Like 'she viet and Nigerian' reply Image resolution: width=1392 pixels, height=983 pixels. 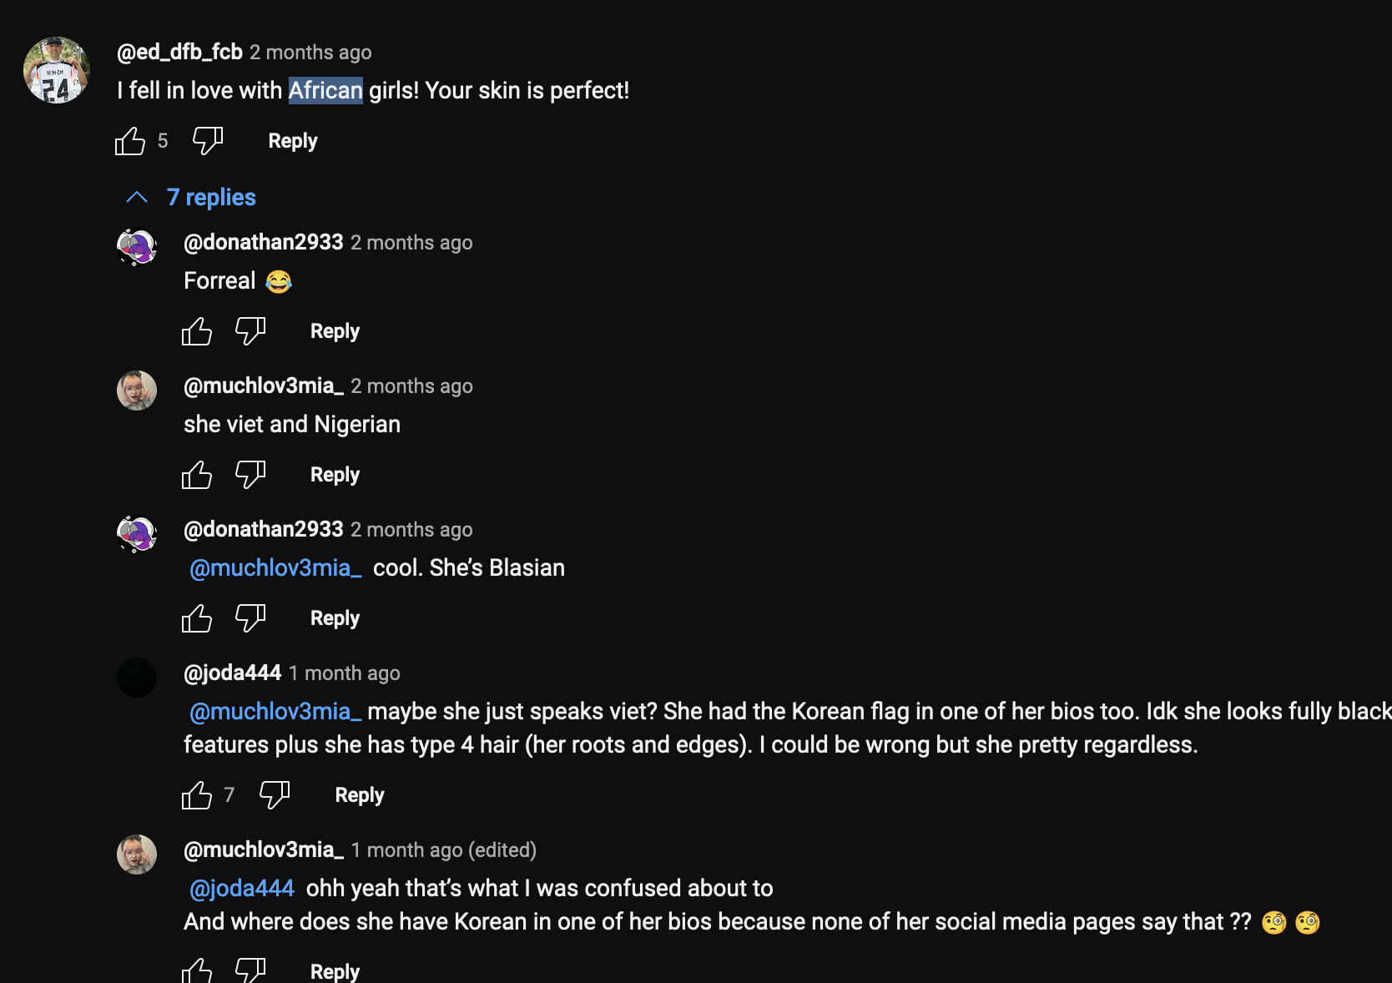[197, 475]
